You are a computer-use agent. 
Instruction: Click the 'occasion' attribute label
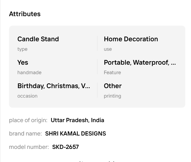27,96
